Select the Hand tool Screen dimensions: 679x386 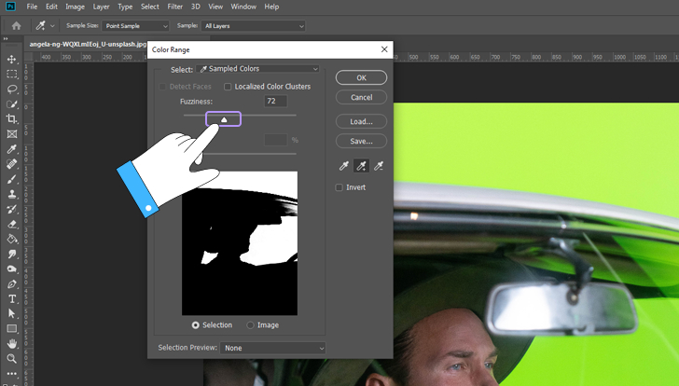12,344
